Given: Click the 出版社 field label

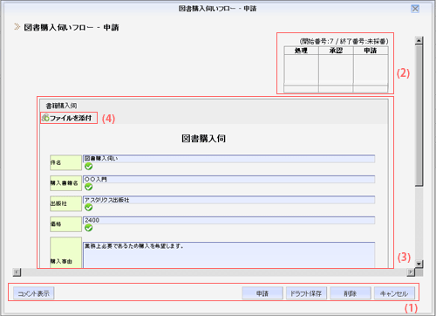Looking at the screenshot, I should pyautogui.click(x=65, y=203).
